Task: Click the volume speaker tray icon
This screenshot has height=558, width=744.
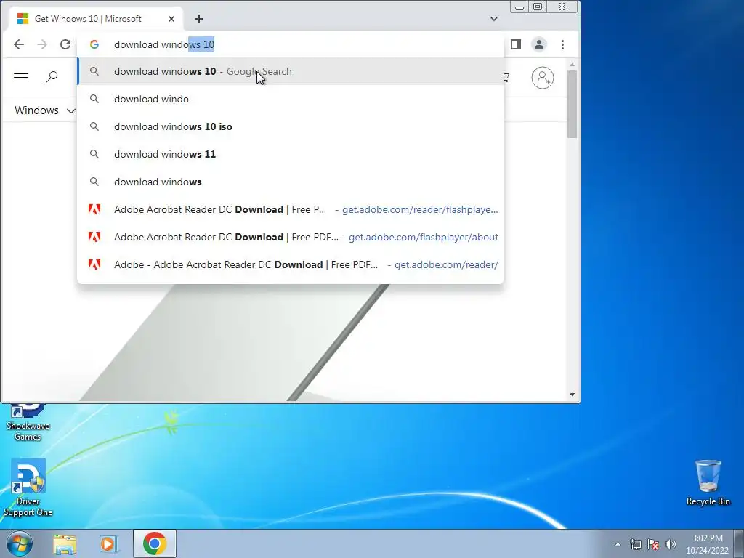Action: coord(671,544)
